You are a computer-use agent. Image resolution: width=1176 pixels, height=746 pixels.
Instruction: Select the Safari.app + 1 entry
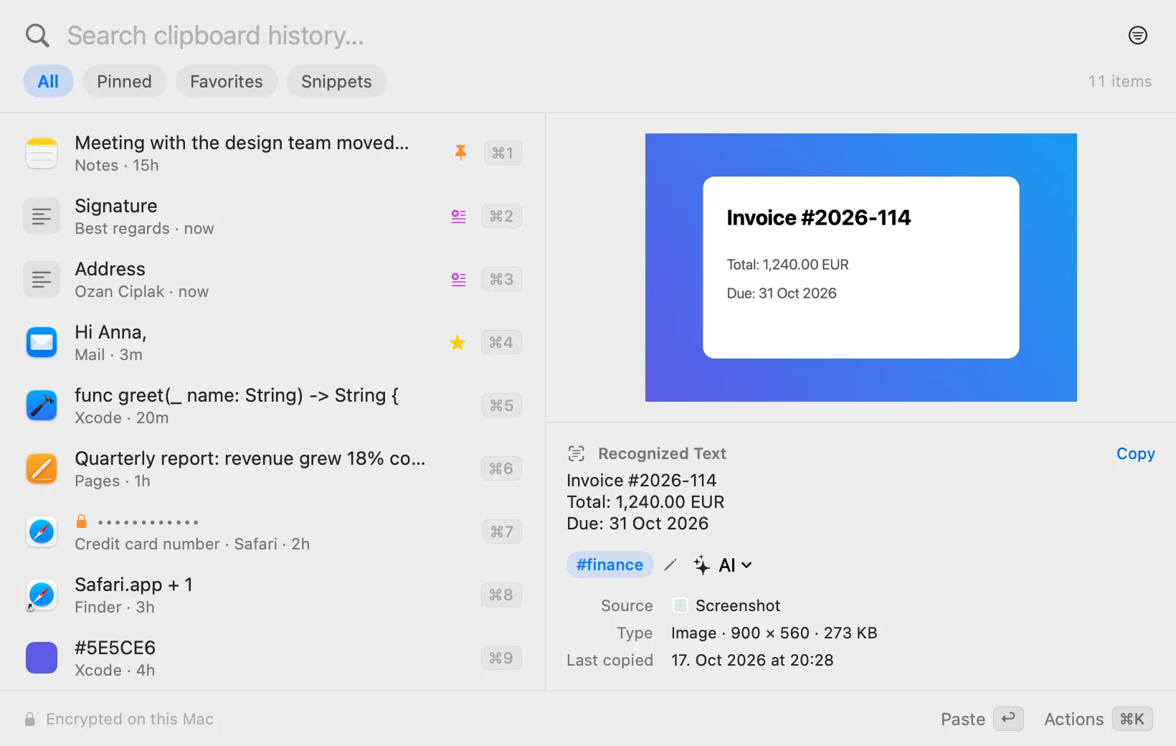(x=272, y=595)
